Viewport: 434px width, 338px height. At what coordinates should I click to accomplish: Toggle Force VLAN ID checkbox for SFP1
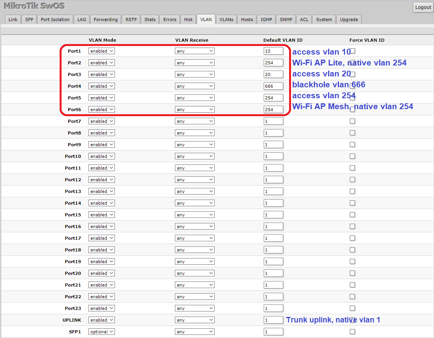coord(352,332)
